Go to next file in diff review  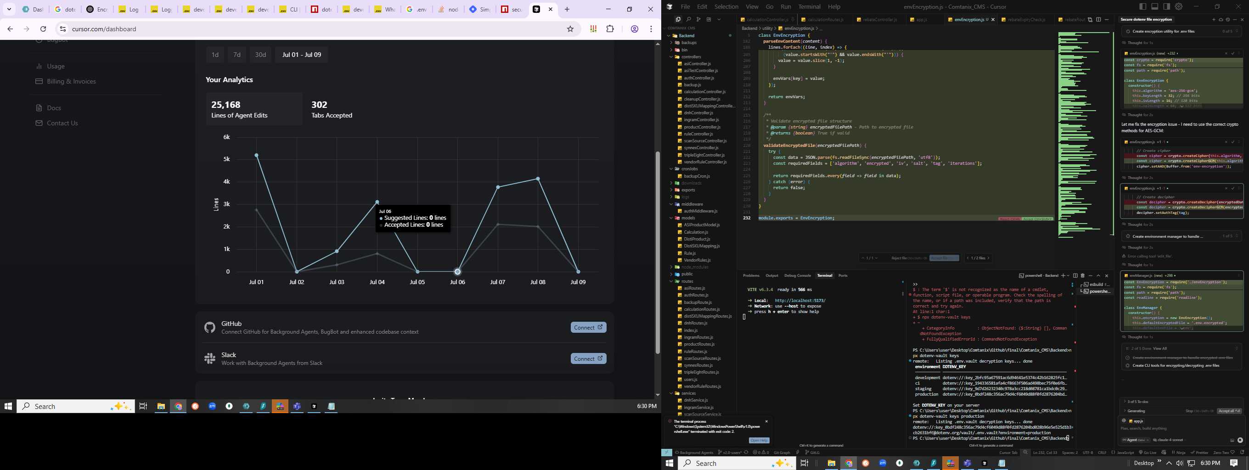point(988,258)
